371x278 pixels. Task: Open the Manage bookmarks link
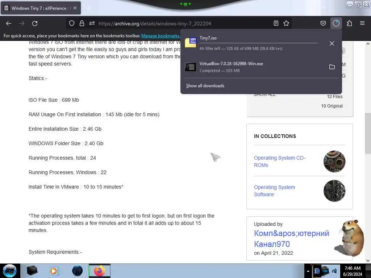tap(161, 36)
